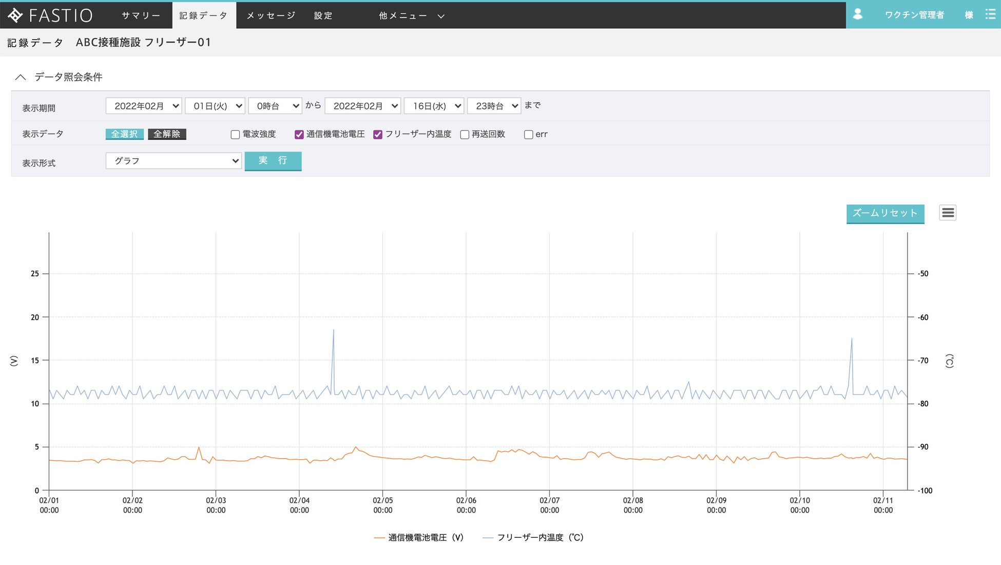Open the list menu icon top right
Image resolution: width=1001 pixels, height=565 pixels.
(990, 14)
